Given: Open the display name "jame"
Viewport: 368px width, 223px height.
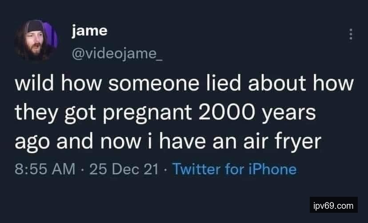Looking at the screenshot, I should point(88,30).
